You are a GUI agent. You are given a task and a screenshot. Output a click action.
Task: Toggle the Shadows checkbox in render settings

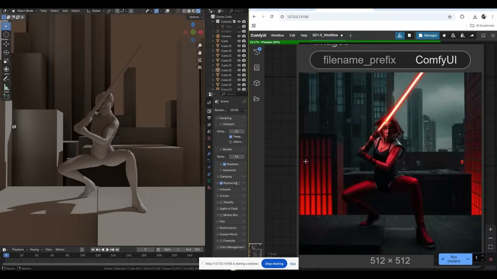[224, 164]
